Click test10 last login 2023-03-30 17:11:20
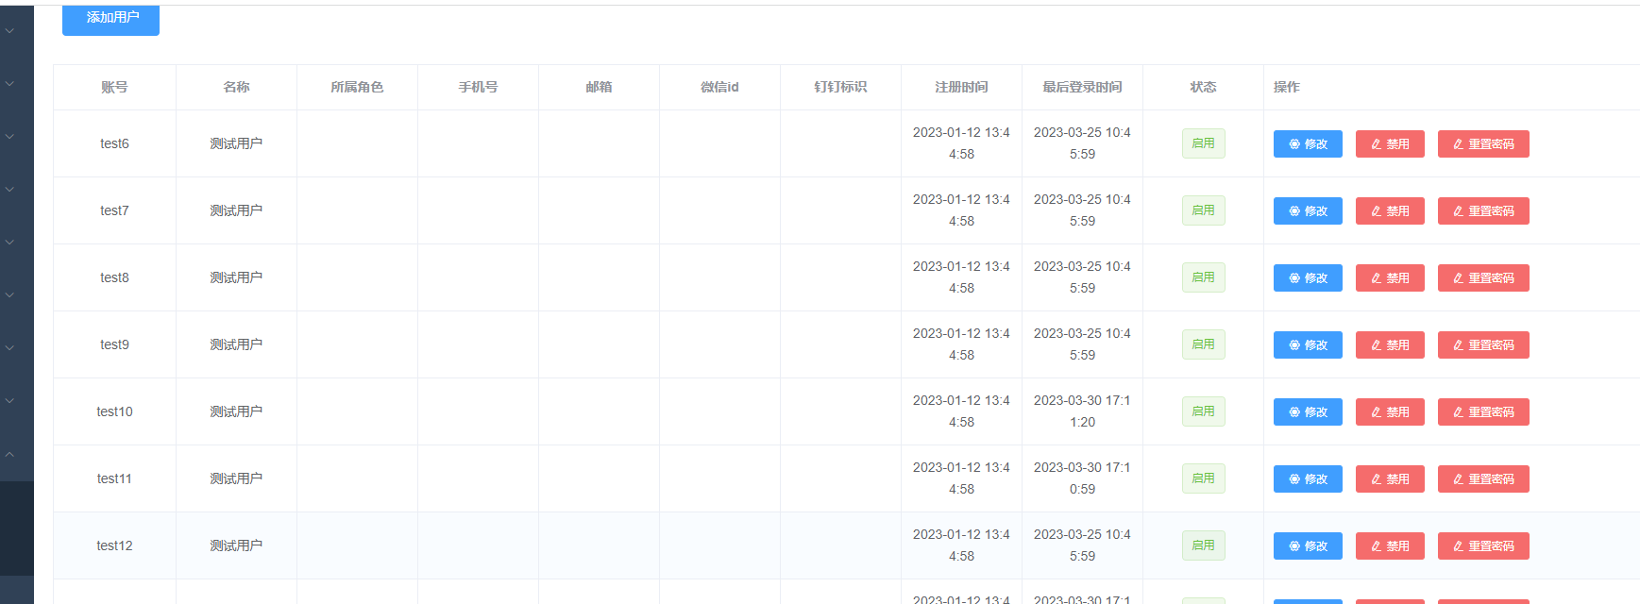1640x604 pixels. pos(1082,411)
